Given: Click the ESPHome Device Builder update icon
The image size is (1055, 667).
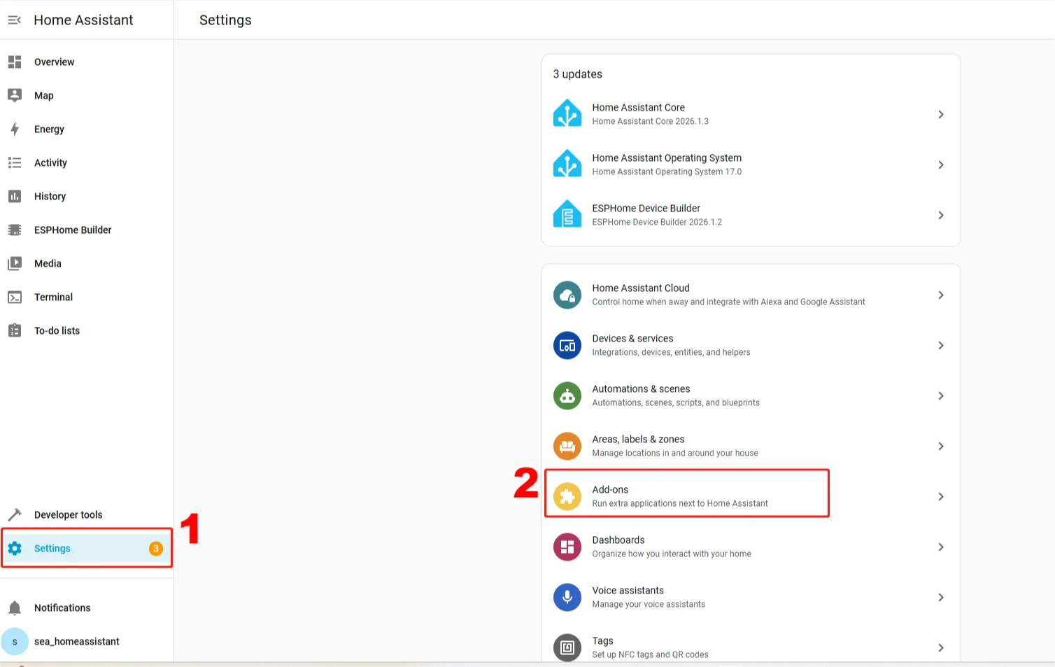Looking at the screenshot, I should tap(567, 215).
